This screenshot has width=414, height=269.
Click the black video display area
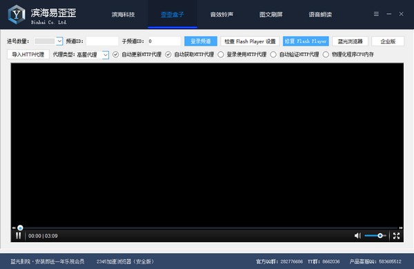click(x=207, y=144)
